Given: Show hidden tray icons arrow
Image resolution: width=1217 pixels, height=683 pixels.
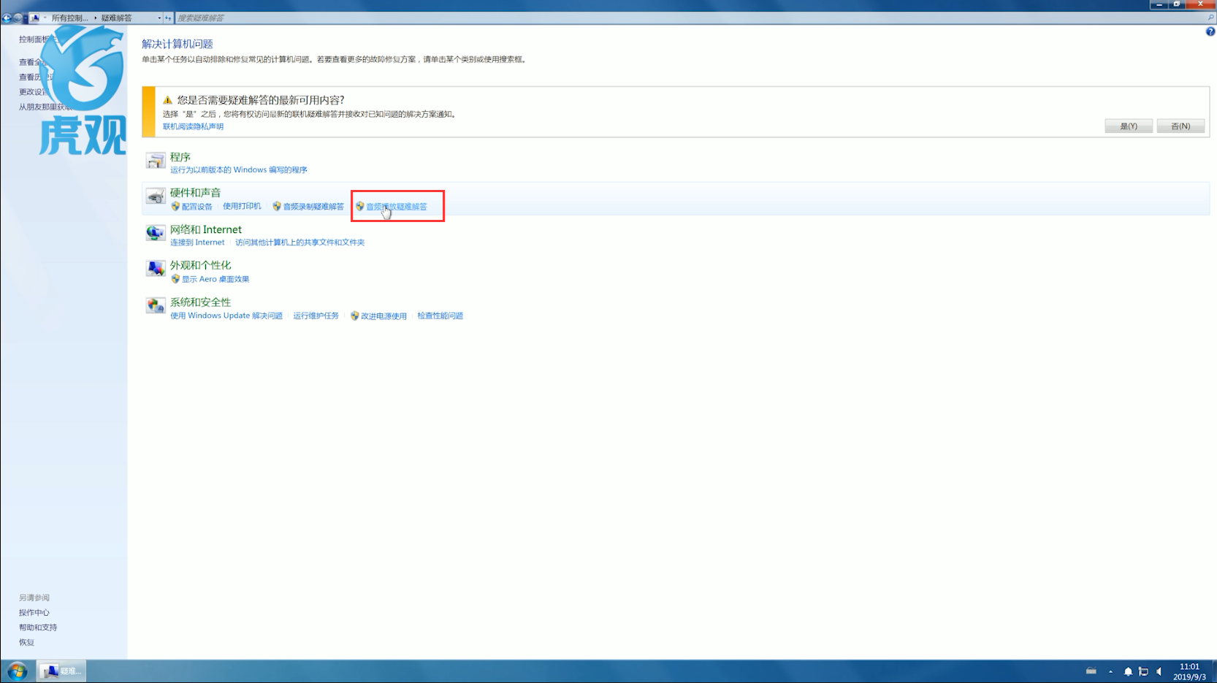Looking at the screenshot, I should 1110,671.
